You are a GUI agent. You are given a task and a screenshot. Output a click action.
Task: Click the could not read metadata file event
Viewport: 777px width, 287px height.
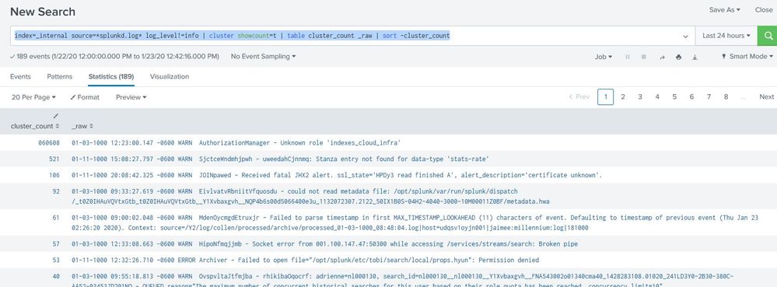pos(310,196)
